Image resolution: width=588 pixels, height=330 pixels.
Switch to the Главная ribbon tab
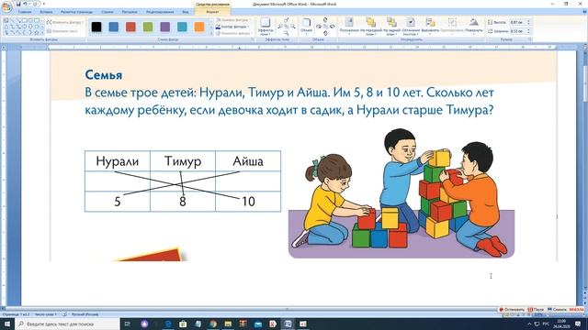tap(25, 12)
